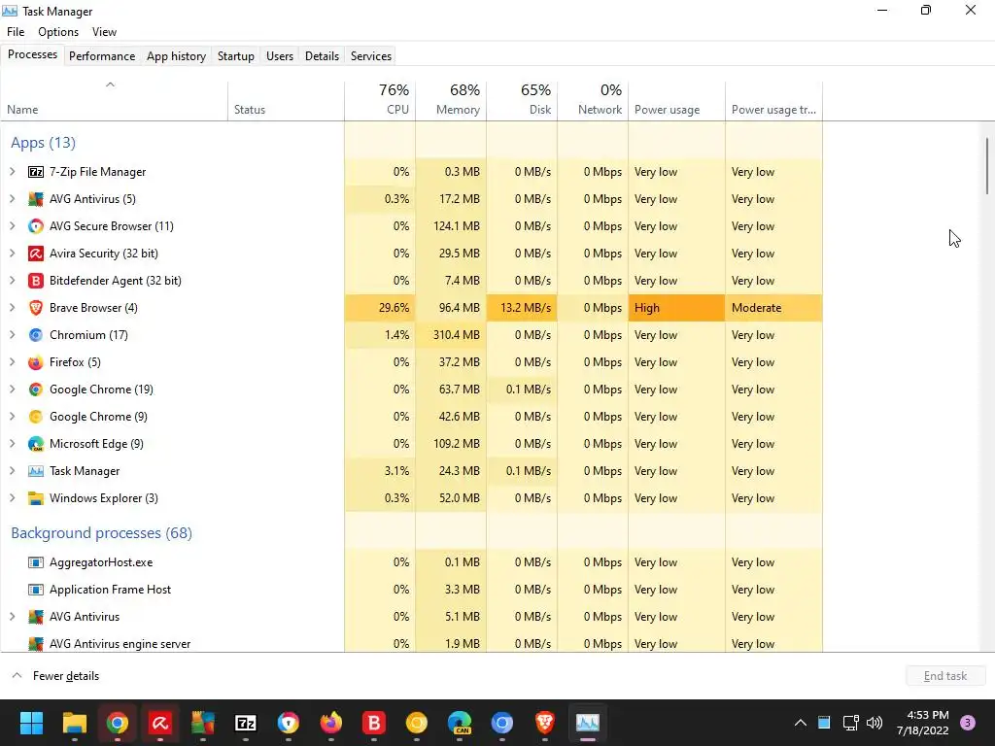Open the View menu
The image size is (995, 746).
click(x=104, y=32)
